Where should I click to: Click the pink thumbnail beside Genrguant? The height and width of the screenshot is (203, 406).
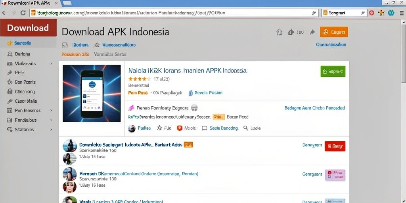pyautogui.click(x=335, y=175)
